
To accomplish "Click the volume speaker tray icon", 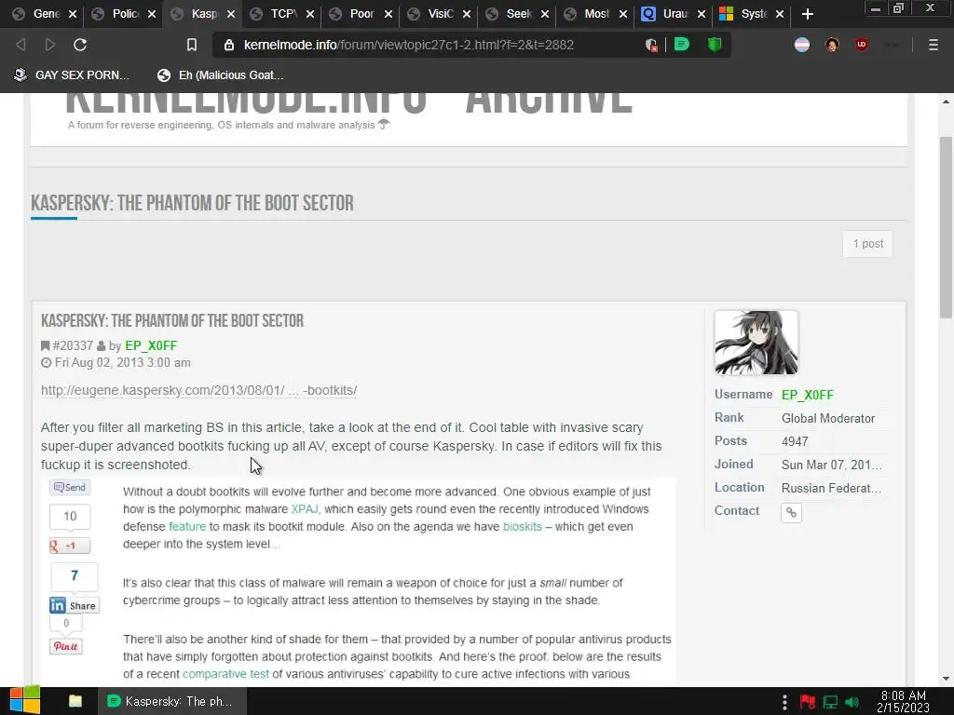I will tap(852, 702).
